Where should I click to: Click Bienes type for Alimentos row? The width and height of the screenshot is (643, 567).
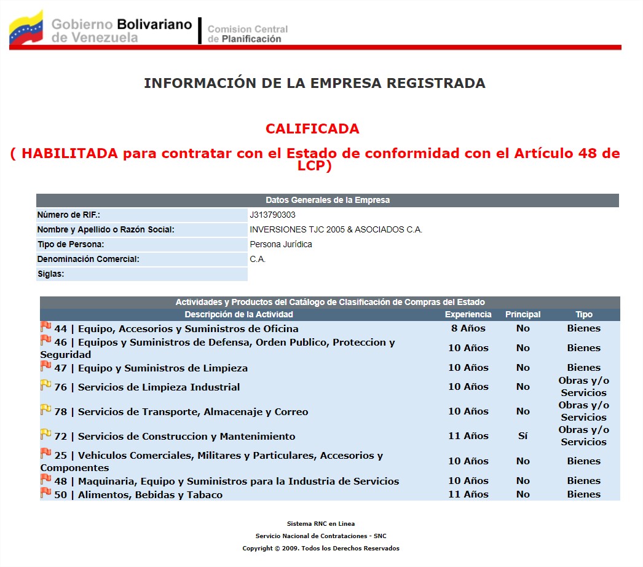(584, 494)
